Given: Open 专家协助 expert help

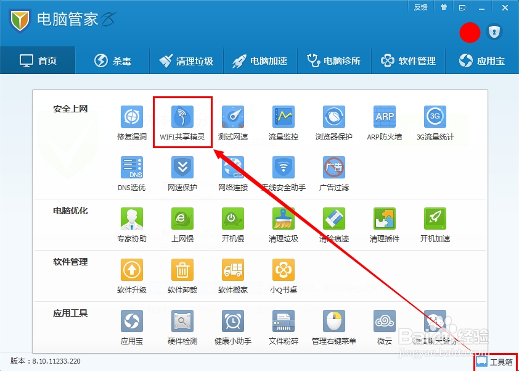Looking at the screenshot, I should (x=132, y=225).
